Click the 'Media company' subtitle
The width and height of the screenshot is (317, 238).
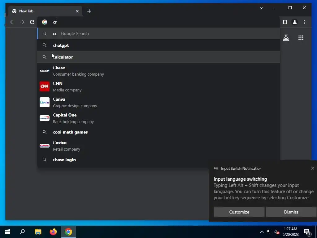67,90
